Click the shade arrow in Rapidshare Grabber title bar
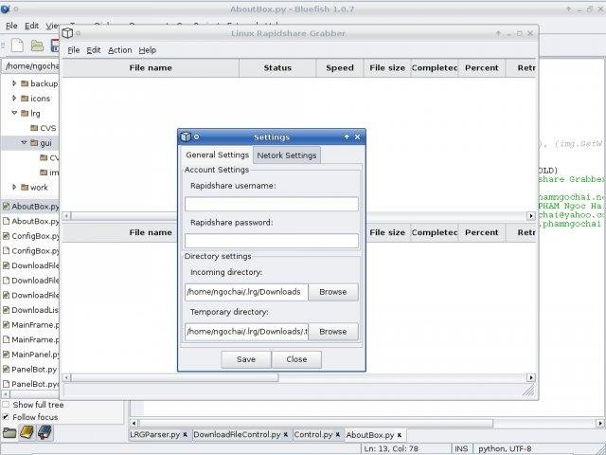606x455 pixels. pos(499,34)
